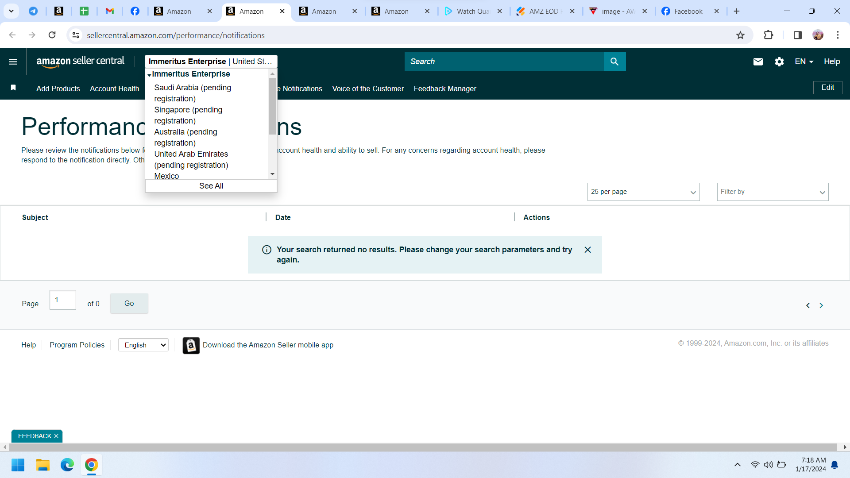The height and width of the screenshot is (478, 850).
Task: Bookmark this page with the star icon
Action: pos(740,35)
